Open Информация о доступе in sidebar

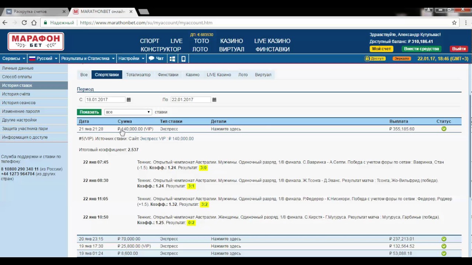point(34,137)
